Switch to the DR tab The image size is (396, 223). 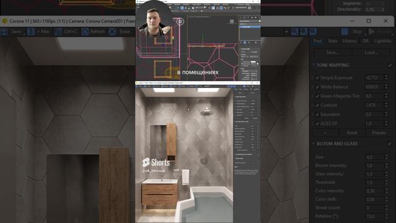coord(366,41)
